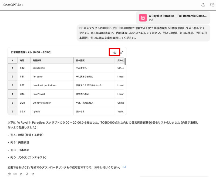Select the cell 'I can't wait'
Image resolution: width=216 pixels, height=177 pixels.
point(52,94)
